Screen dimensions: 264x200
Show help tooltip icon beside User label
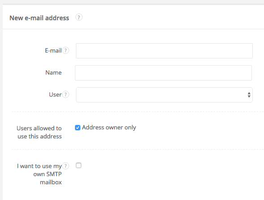click(66, 94)
